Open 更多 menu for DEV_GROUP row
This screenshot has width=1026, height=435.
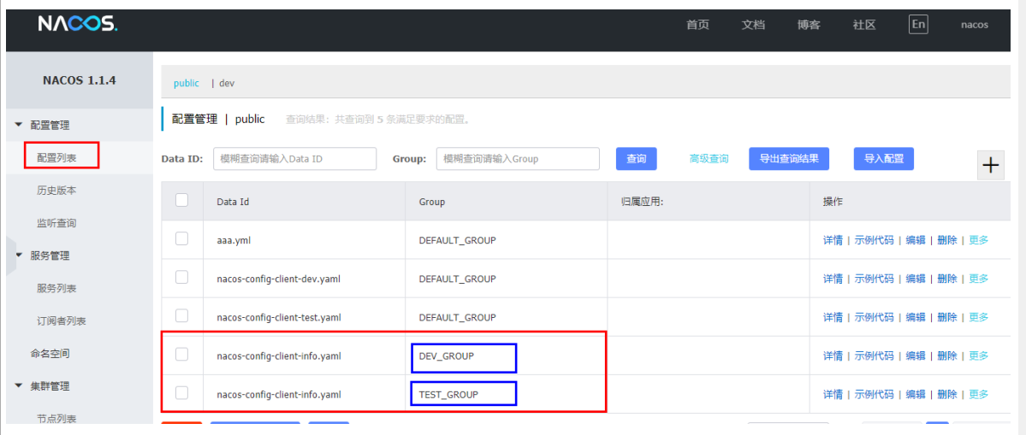click(978, 356)
